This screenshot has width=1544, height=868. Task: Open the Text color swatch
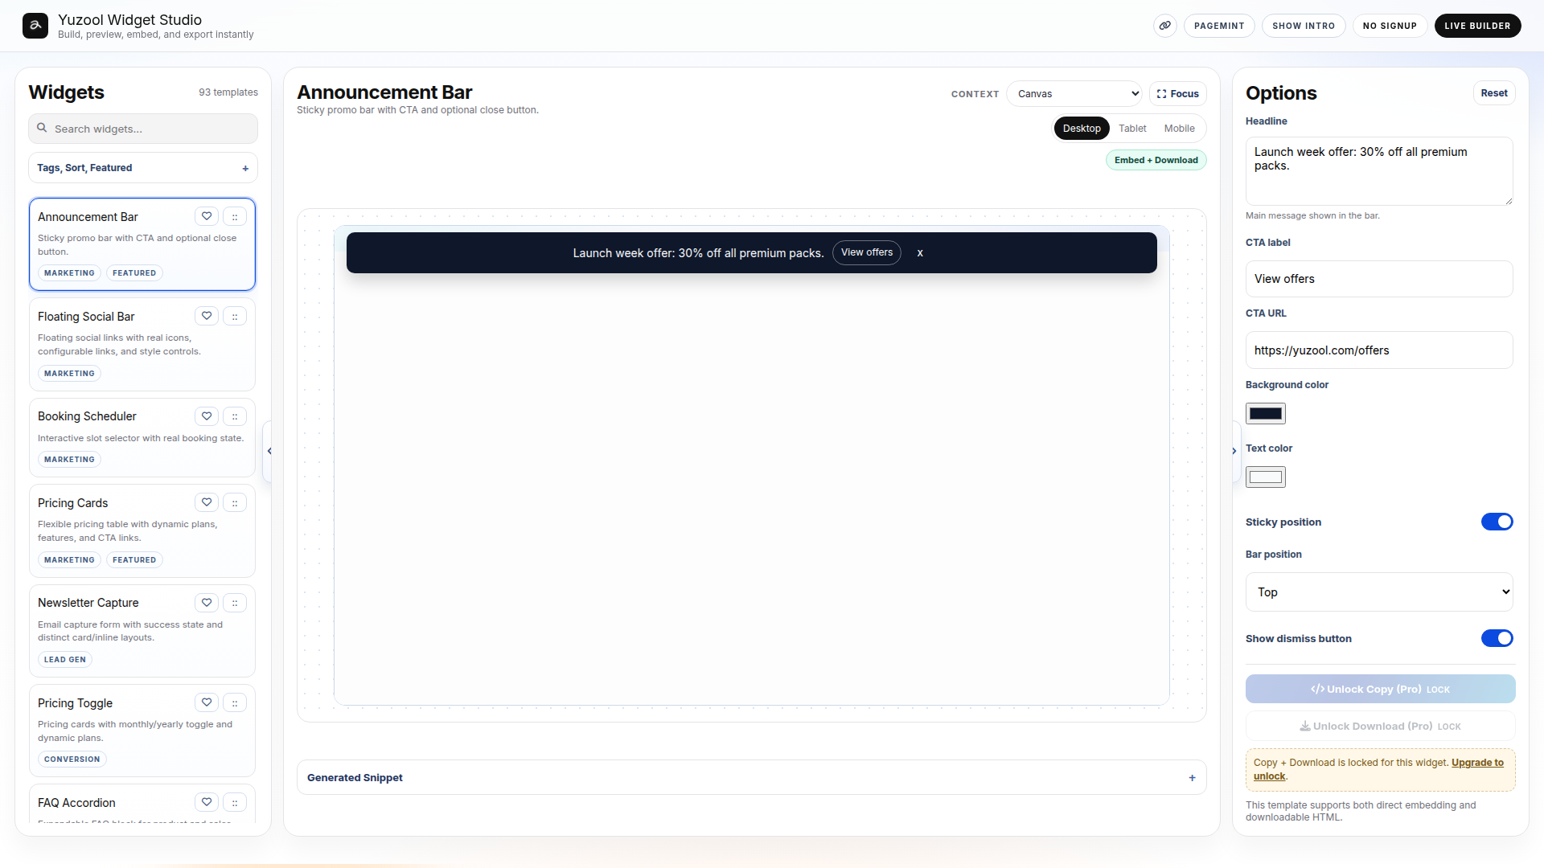[x=1266, y=477]
